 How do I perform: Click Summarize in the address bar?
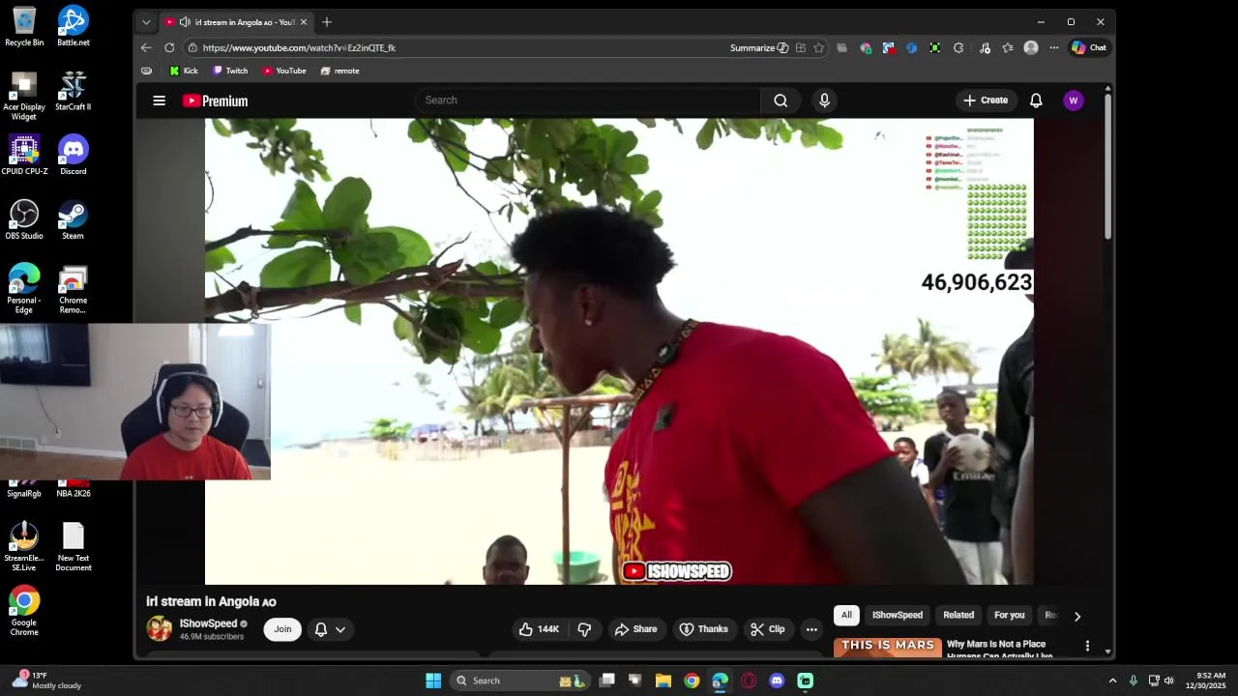[759, 47]
